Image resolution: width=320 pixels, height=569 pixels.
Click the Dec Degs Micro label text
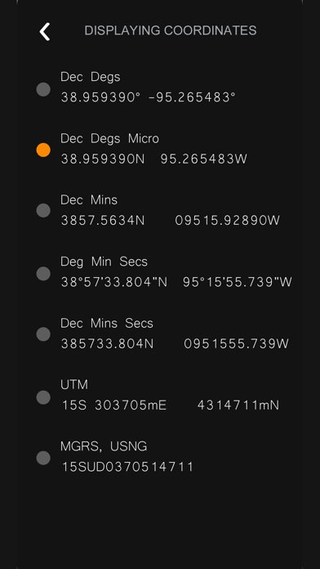109,139
